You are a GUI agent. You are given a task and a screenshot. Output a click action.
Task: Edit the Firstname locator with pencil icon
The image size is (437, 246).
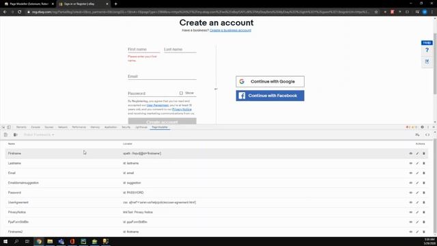(417, 153)
